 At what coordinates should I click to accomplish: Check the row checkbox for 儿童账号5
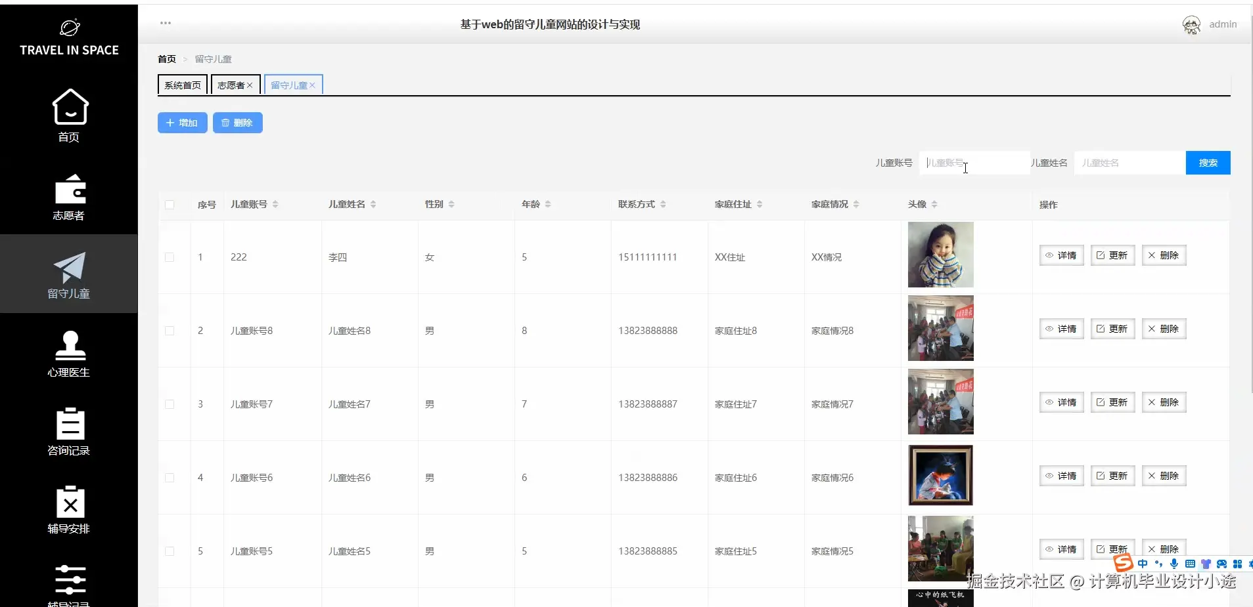click(170, 551)
